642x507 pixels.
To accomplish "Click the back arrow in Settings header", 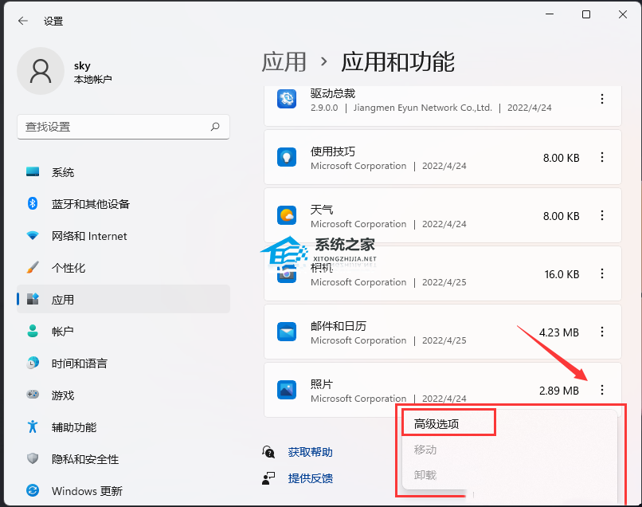I will tap(23, 21).
